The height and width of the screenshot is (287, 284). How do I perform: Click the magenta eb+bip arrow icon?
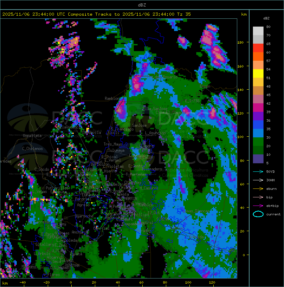pyautogui.click(x=258, y=206)
